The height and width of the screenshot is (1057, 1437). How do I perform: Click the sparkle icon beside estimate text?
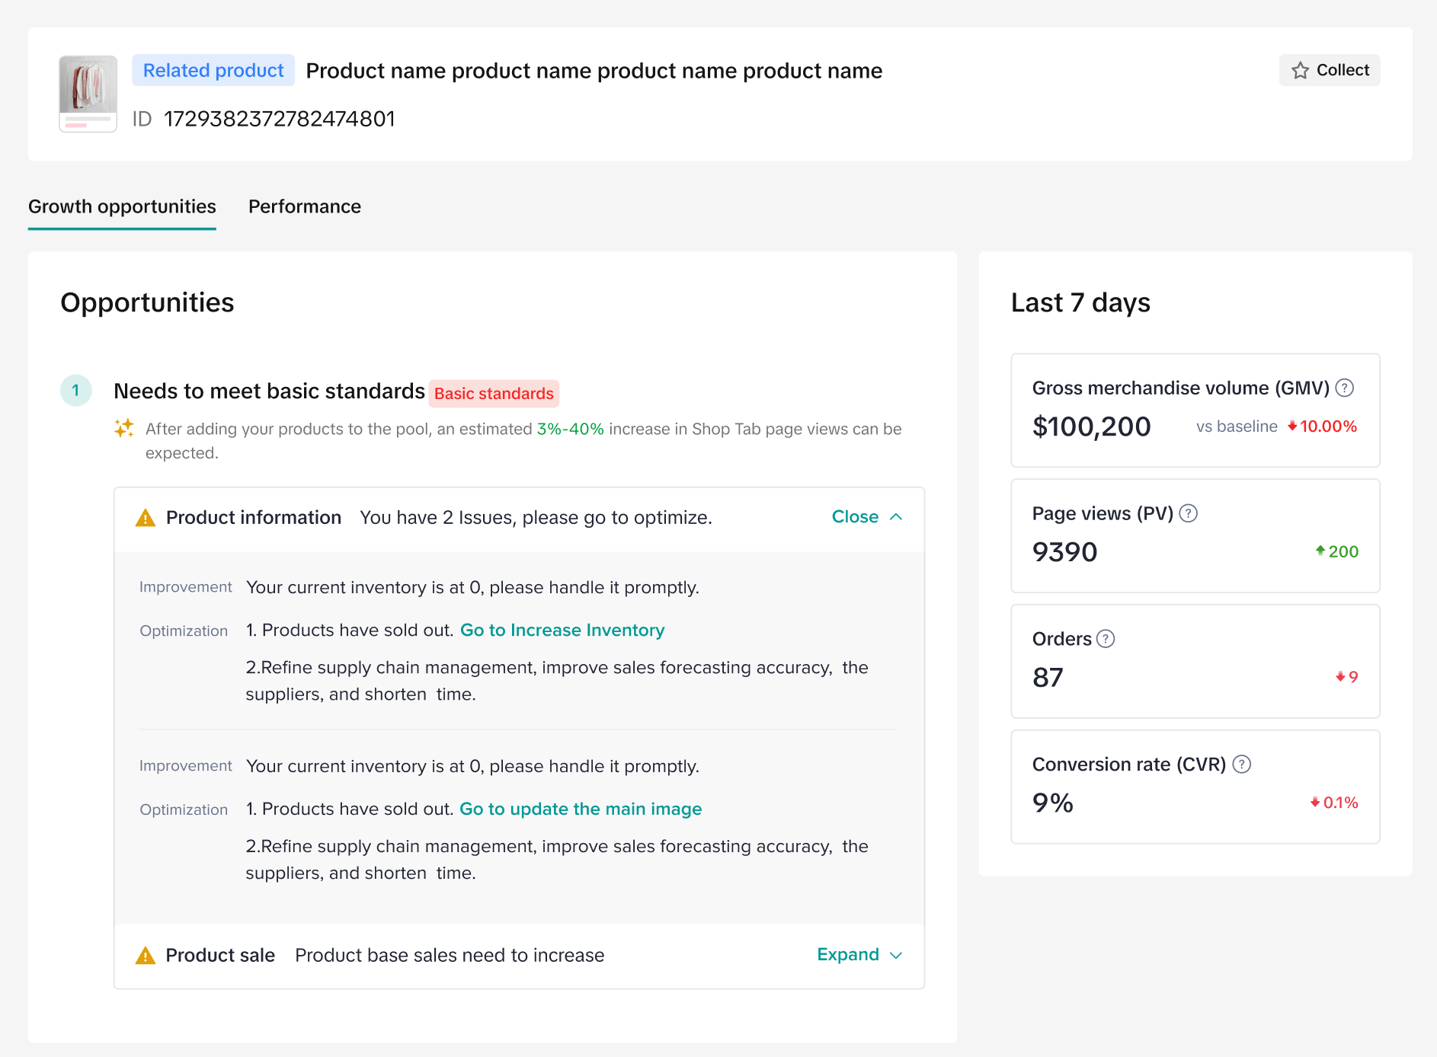(124, 428)
